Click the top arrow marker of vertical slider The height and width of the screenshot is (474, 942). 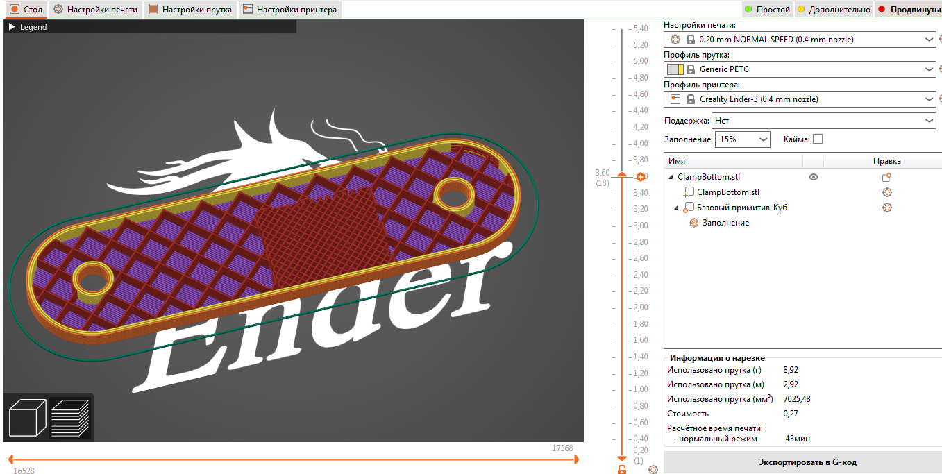(x=622, y=176)
